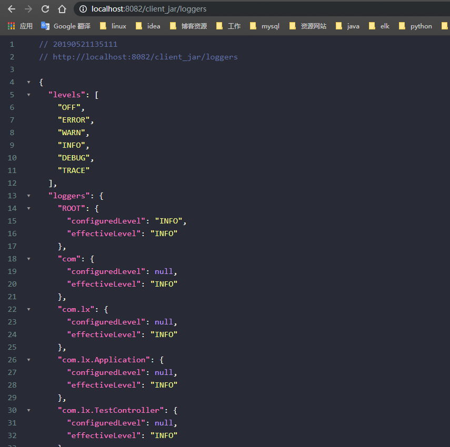Click the browser forward arrow

tap(28, 9)
